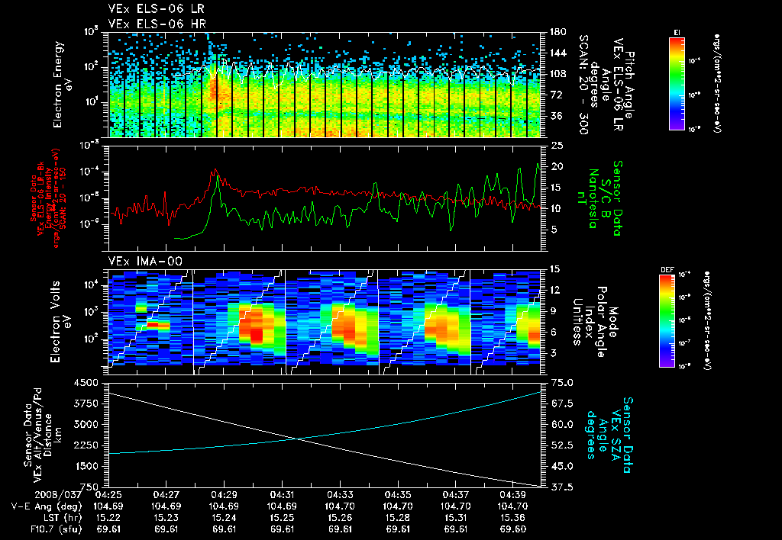Screen dimensions: 782x540
Task: Click the SZA tick '75.0'
Action: [x=562, y=383]
